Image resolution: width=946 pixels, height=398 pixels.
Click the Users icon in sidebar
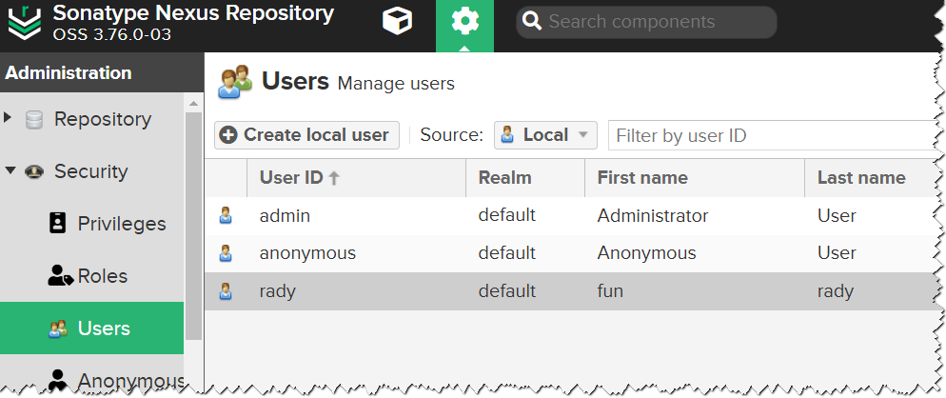coord(58,328)
